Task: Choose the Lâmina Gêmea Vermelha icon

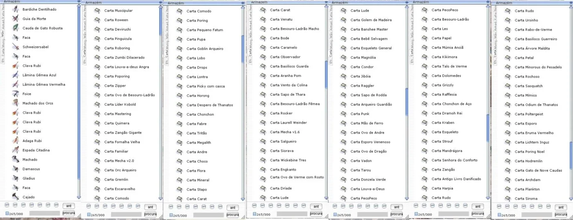Action: pyautogui.click(x=15, y=85)
